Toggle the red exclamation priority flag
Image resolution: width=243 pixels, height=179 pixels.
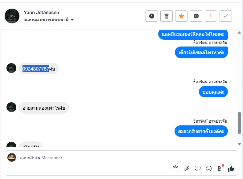[x=211, y=16]
